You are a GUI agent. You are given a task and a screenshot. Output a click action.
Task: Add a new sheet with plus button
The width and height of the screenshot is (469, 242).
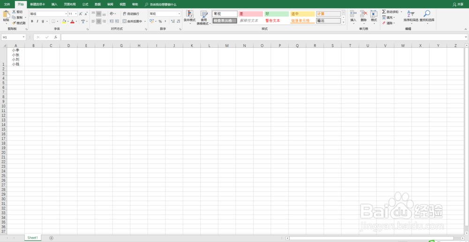click(51, 238)
